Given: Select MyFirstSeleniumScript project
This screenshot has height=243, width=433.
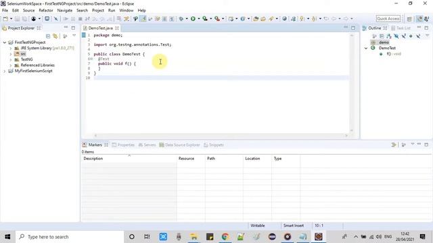Looking at the screenshot, I should [33, 71].
